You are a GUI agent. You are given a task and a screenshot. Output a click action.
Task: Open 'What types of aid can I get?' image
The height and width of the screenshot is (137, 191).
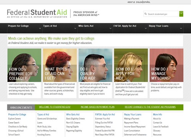[x=60, y=65]
